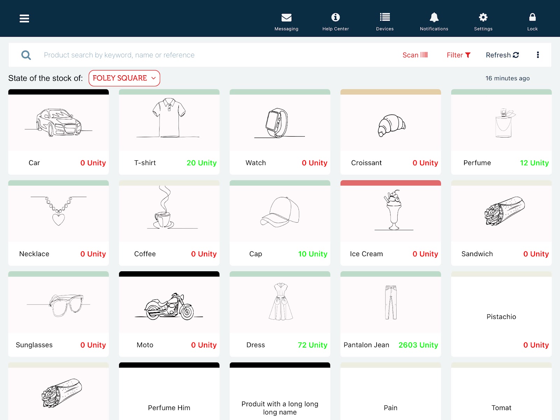
Task: Open Settings
Action: point(483,22)
